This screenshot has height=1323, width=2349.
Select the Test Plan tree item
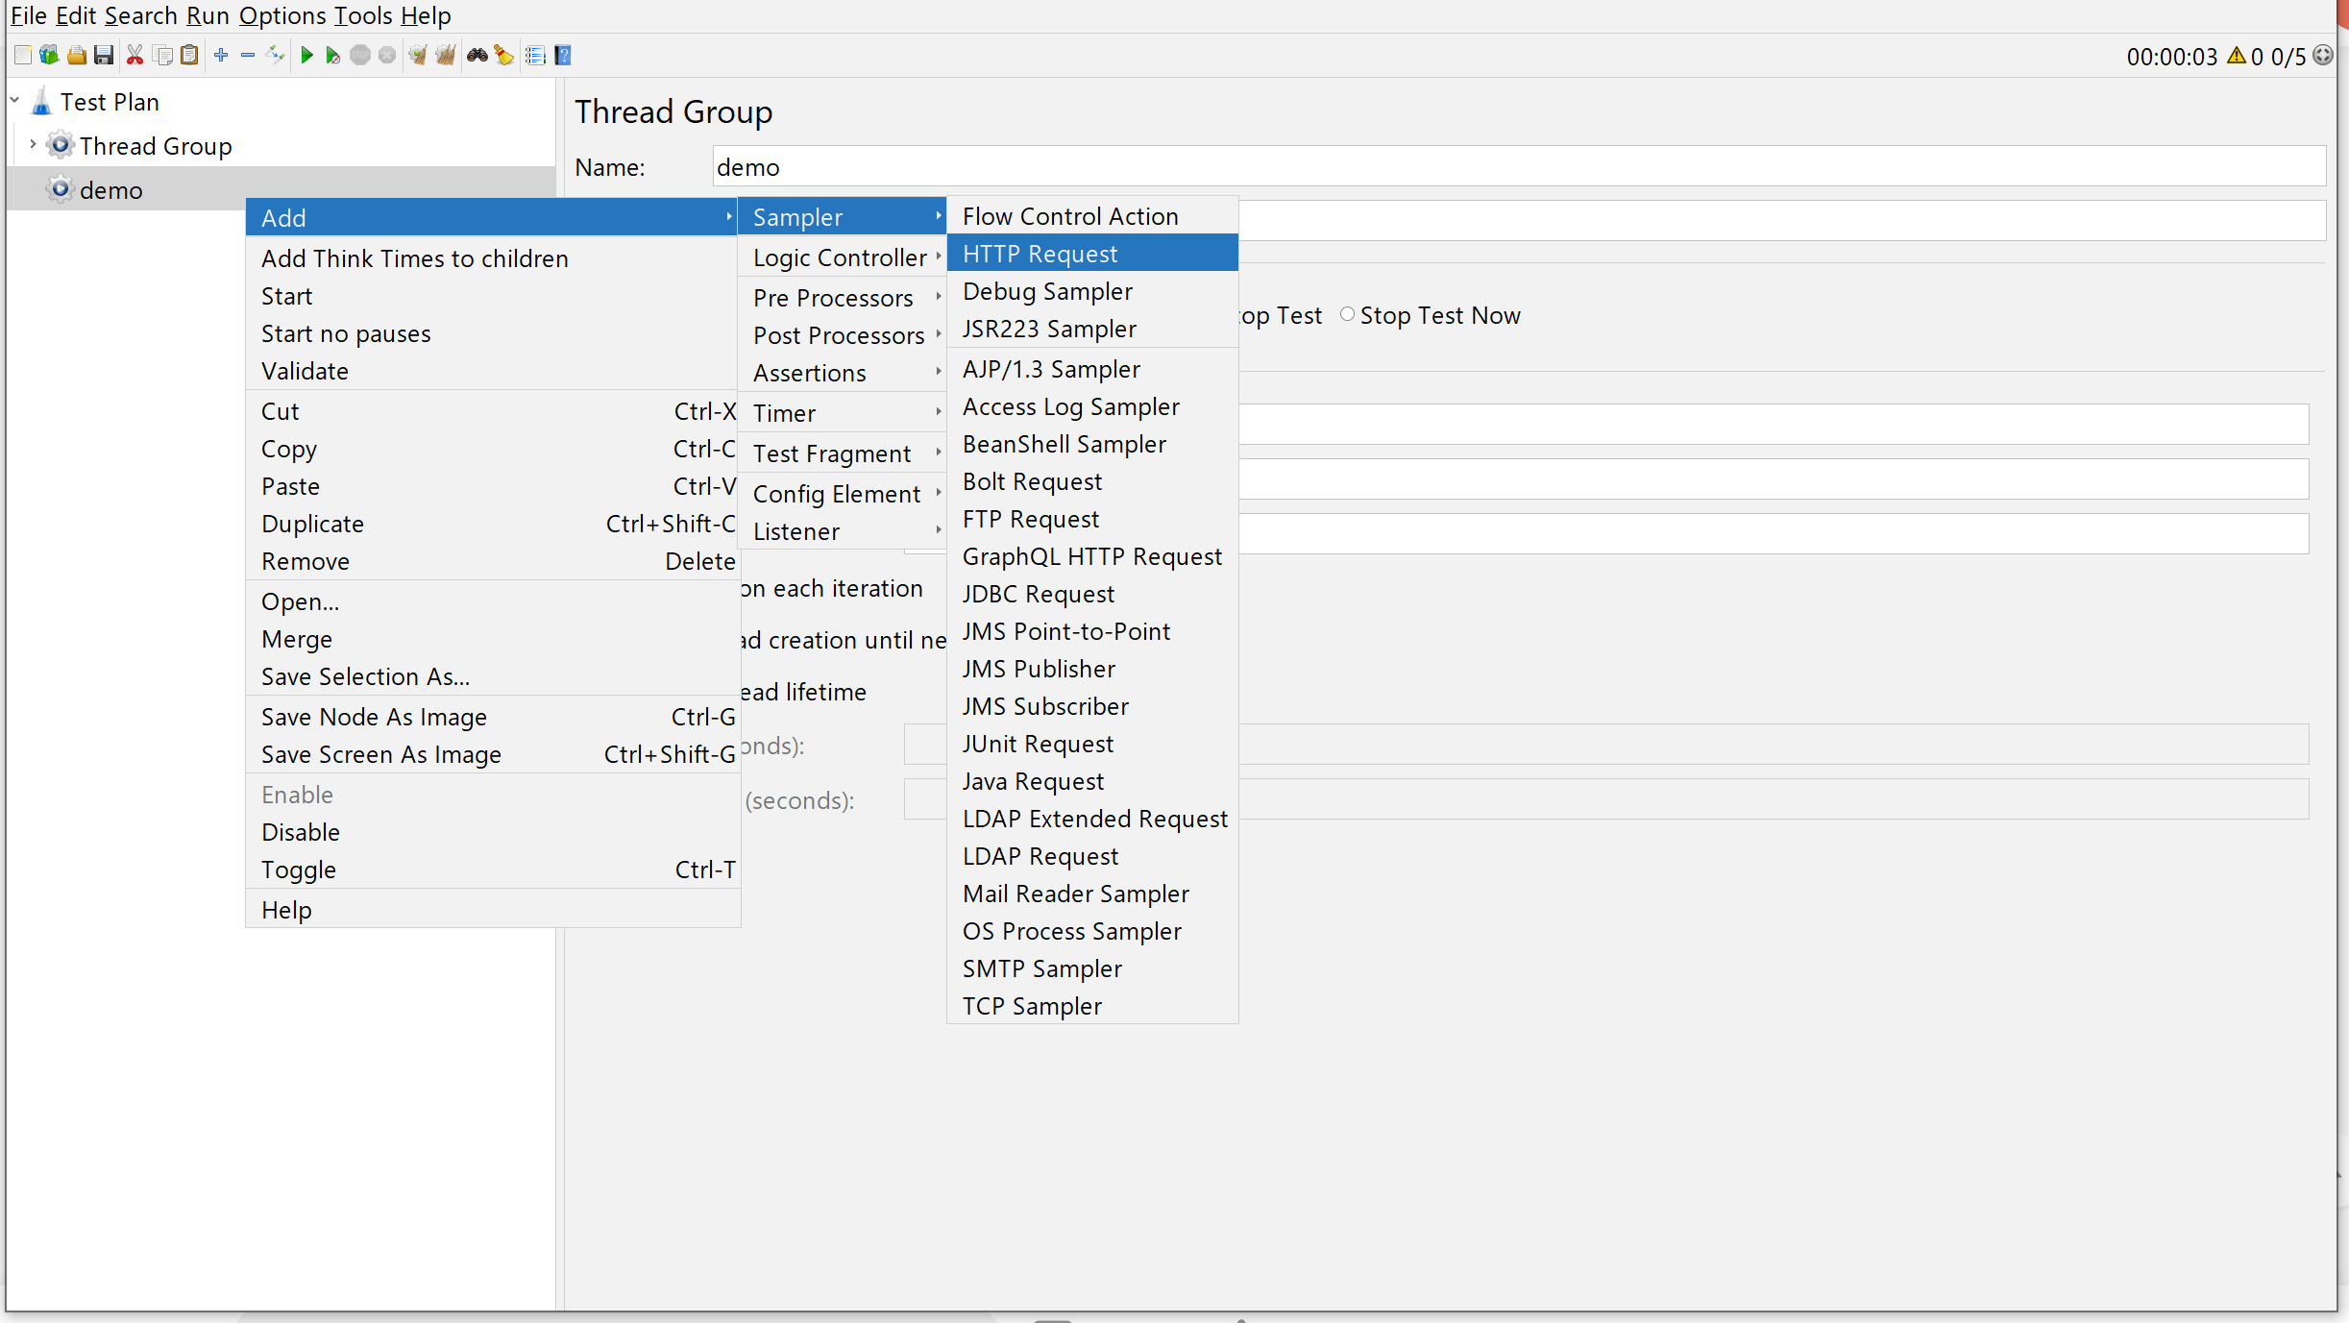click(x=110, y=102)
